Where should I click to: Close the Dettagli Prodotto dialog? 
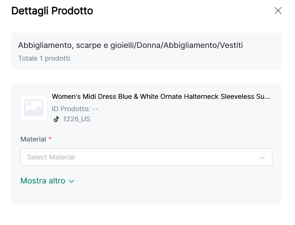pyautogui.click(x=278, y=10)
